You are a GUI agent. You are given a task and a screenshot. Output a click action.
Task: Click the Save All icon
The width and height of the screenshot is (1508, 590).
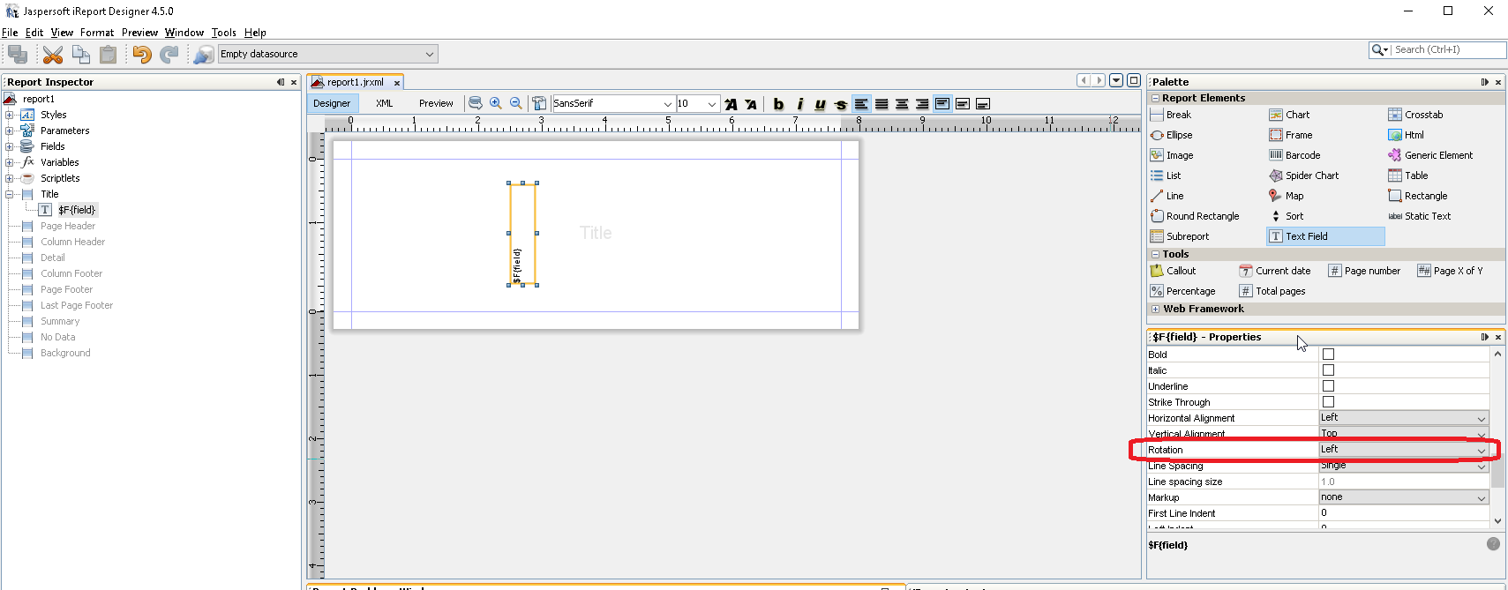click(18, 55)
